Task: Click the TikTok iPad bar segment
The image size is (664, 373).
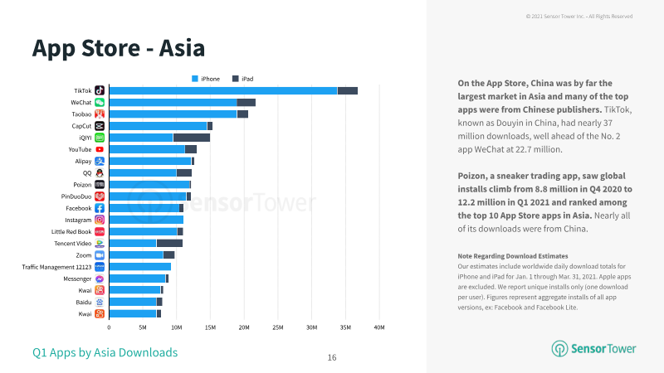Action: tap(348, 90)
